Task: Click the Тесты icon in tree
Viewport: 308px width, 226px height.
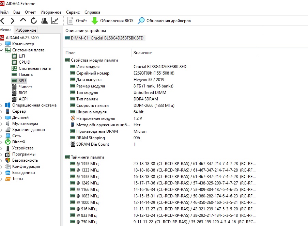Action: [7, 179]
